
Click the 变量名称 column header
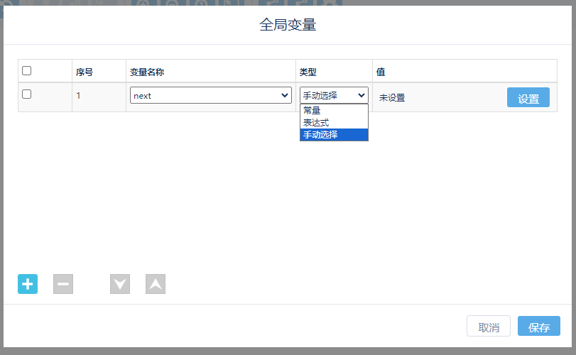(147, 72)
